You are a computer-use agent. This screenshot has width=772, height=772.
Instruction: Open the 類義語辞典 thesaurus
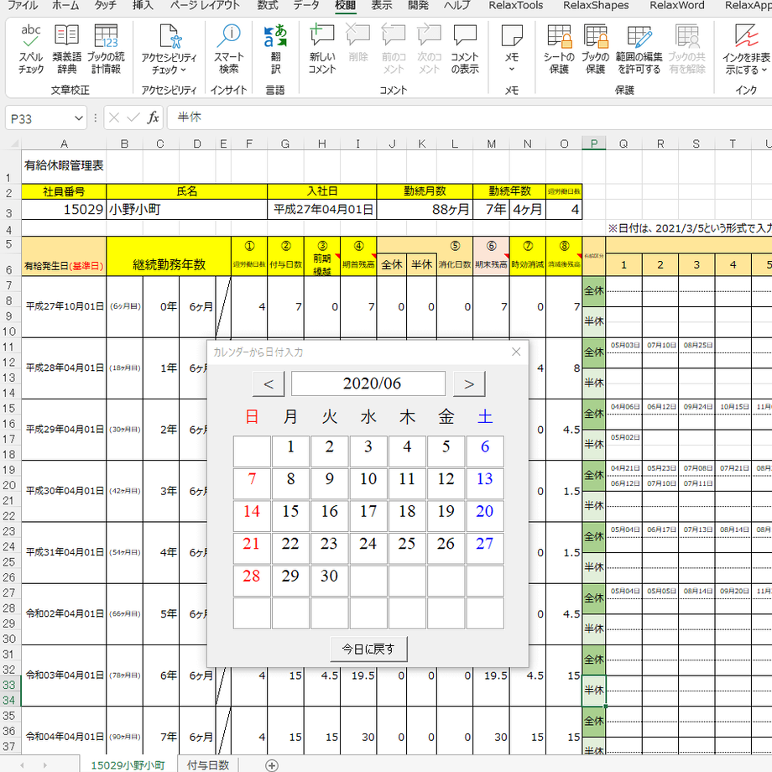point(66,50)
